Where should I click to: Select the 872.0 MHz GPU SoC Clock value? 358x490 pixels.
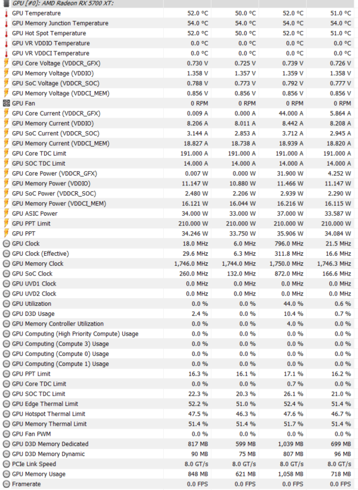(288, 274)
